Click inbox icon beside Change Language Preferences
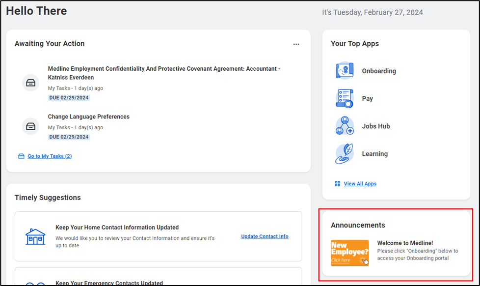This screenshot has width=480, height=286. pyautogui.click(x=31, y=126)
